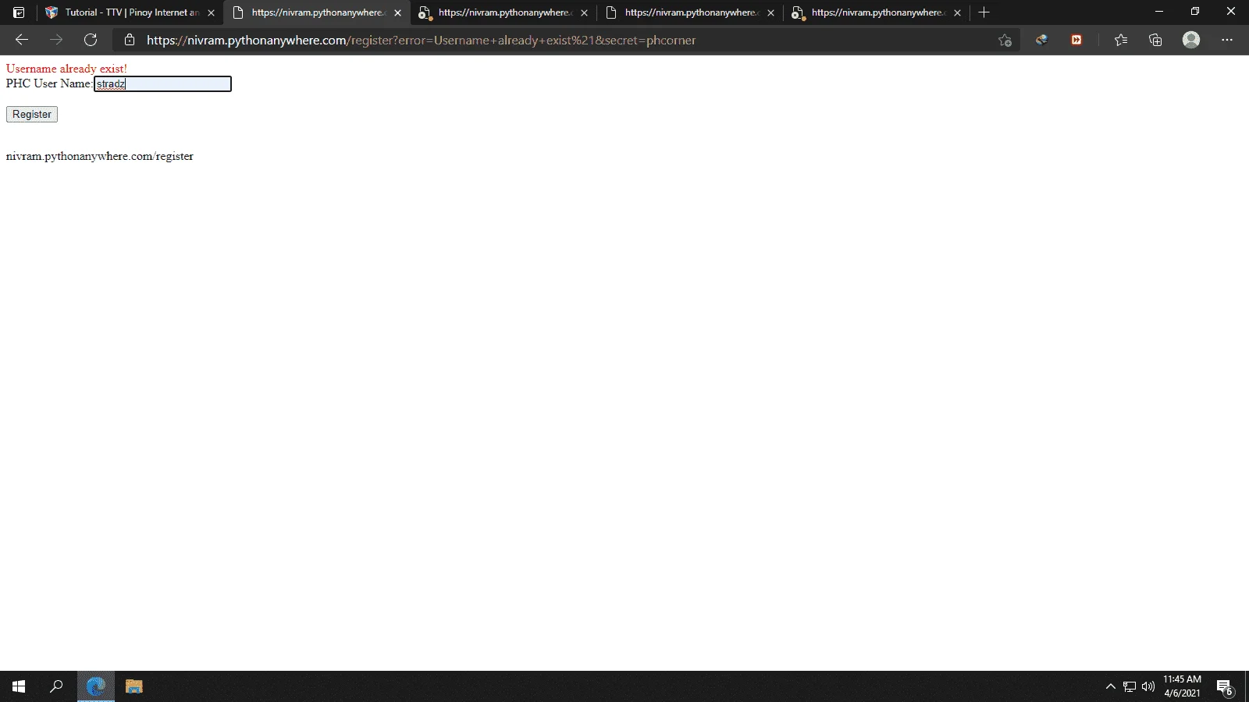
Task: View site information lock icon
Action: coord(130,40)
